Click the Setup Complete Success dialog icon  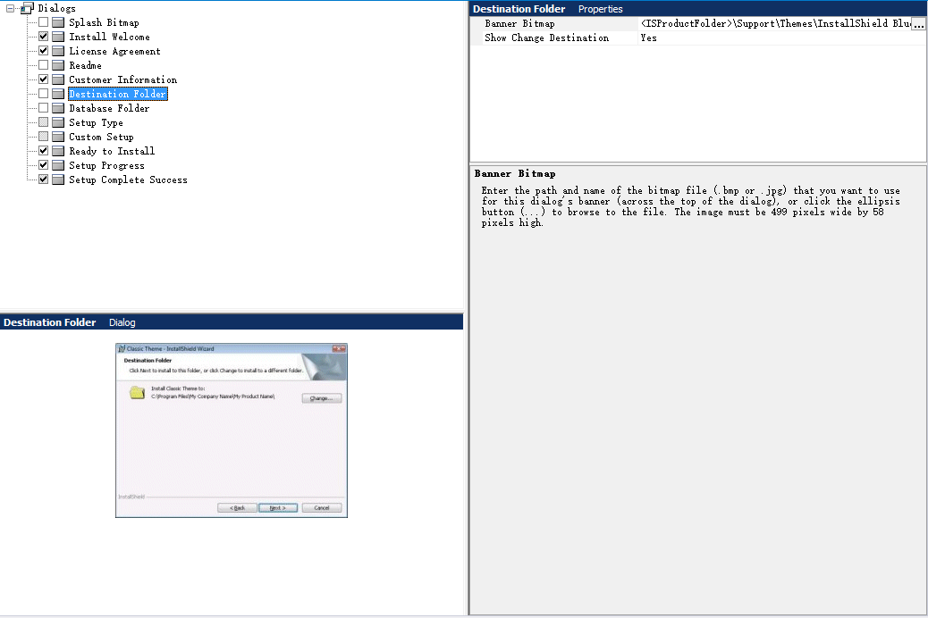pyautogui.click(x=57, y=180)
